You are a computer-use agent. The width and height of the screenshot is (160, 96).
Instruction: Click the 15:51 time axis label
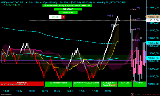tap(32, 91)
